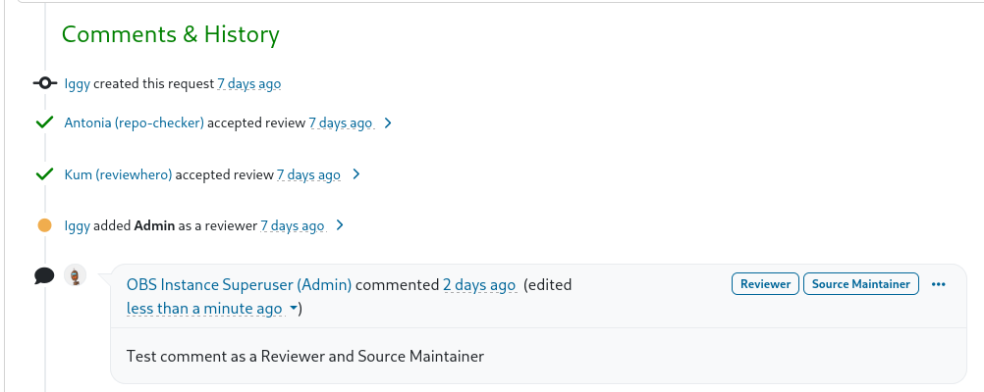Screen dimensions: 984x392
Task: Click the orange reviewer-added status dot
Action: click(x=44, y=225)
